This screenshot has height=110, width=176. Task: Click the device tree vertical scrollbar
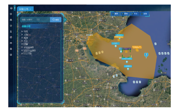pos(61,65)
